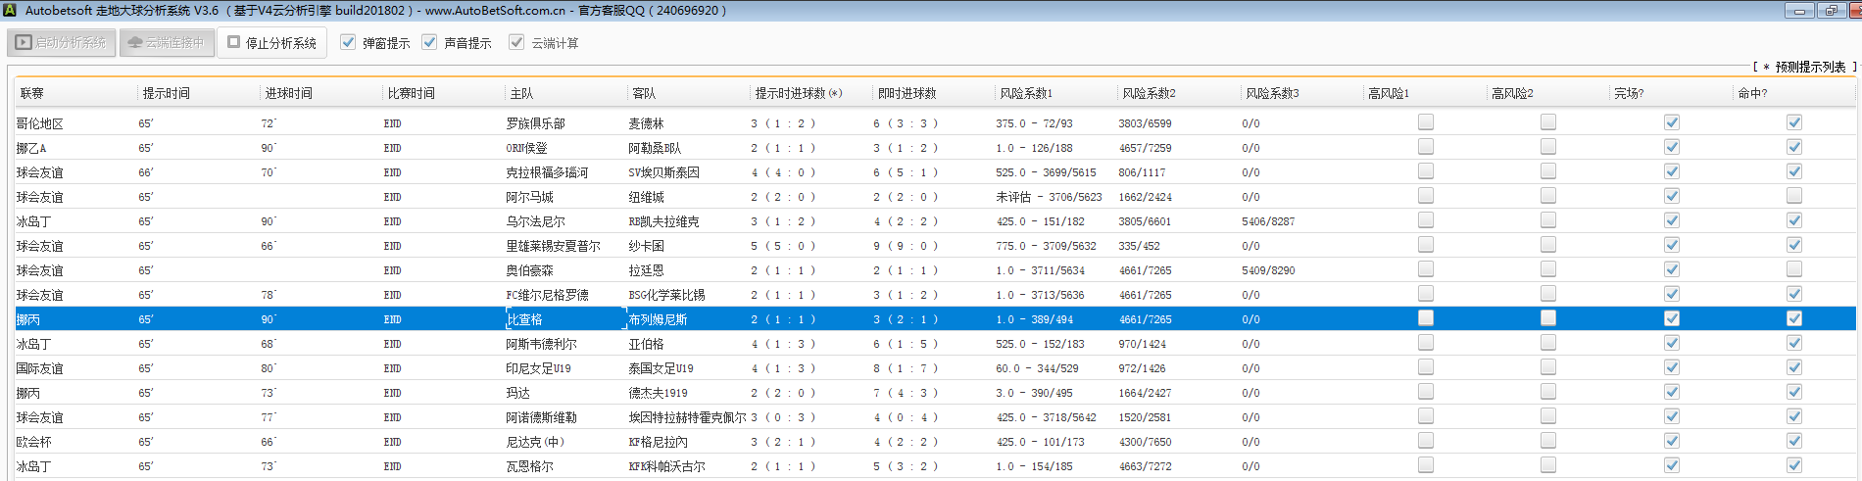This screenshot has height=481, width=1862.
Task: Select the row with 尼达克 (中)
Action: click(535, 442)
